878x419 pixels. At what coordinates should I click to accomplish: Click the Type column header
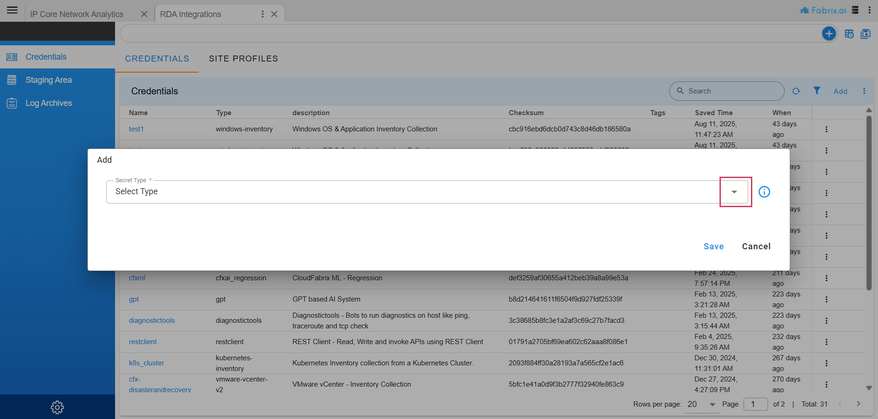coord(224,113)
